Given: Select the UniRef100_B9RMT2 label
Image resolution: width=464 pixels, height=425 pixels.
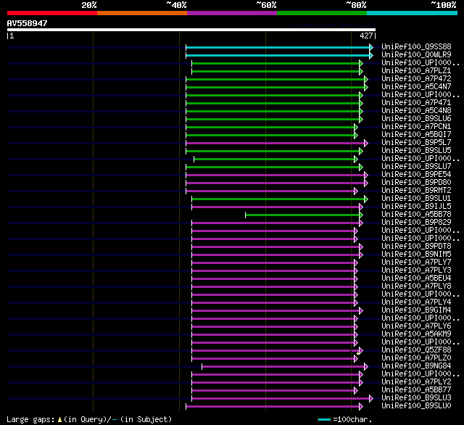Looking at the screenshot, I should 416,191.
